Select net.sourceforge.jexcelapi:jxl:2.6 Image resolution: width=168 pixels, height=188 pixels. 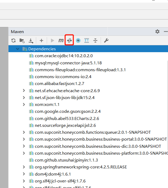pyautogui.click(x=66, y=126)
